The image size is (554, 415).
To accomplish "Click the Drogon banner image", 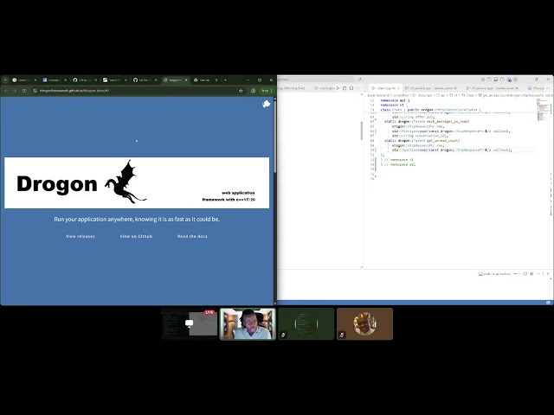I will point(137,182).
